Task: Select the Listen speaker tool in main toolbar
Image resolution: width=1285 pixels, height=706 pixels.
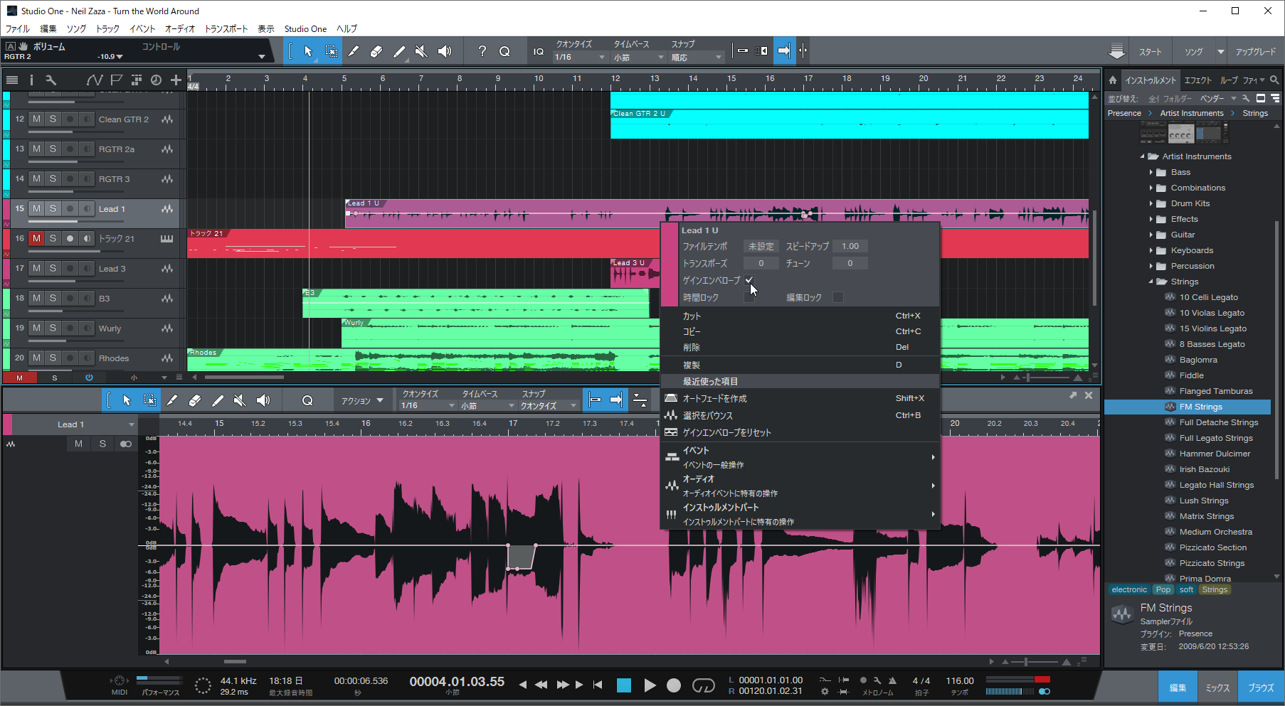Action: pyautogui.click(x=445, y=51)
